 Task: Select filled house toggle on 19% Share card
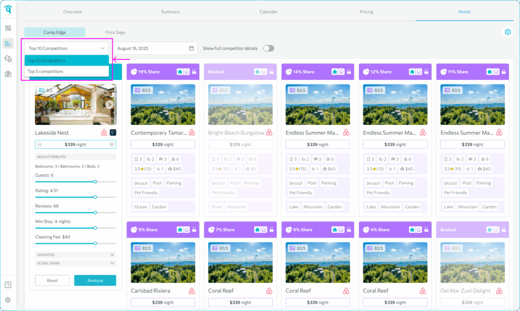(180, 72)
